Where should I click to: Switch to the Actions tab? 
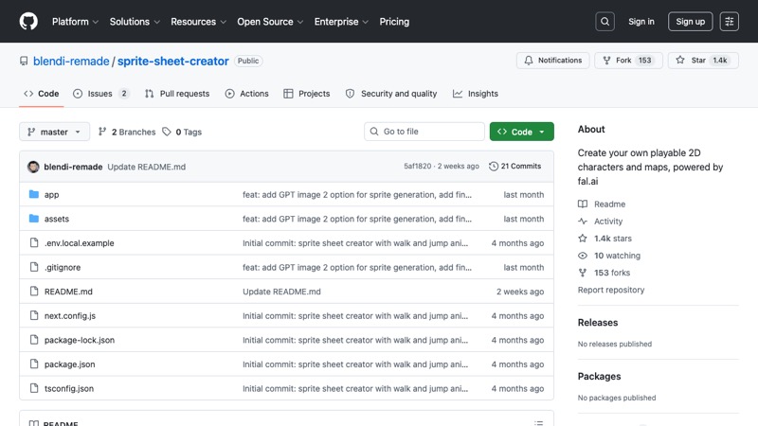246,94
